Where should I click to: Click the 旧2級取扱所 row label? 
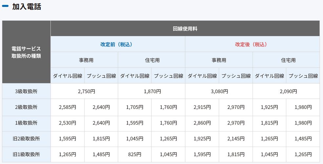[x=26, y=139]
